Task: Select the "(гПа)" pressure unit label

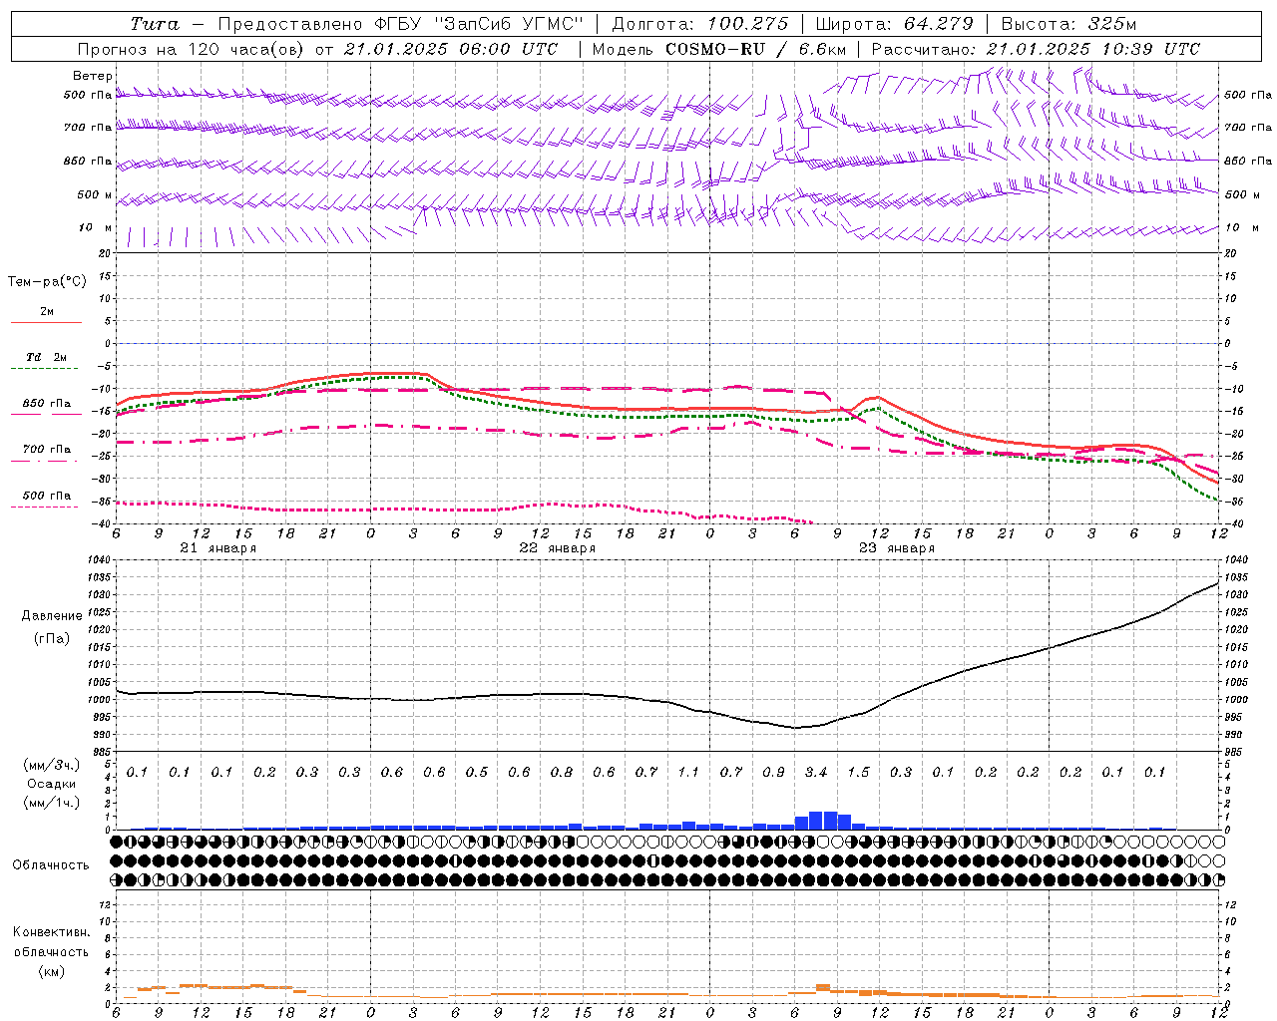Action: pyautogui.click(x=52, y=638)
